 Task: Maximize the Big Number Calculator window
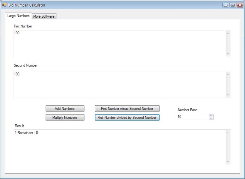click(233, 5)
